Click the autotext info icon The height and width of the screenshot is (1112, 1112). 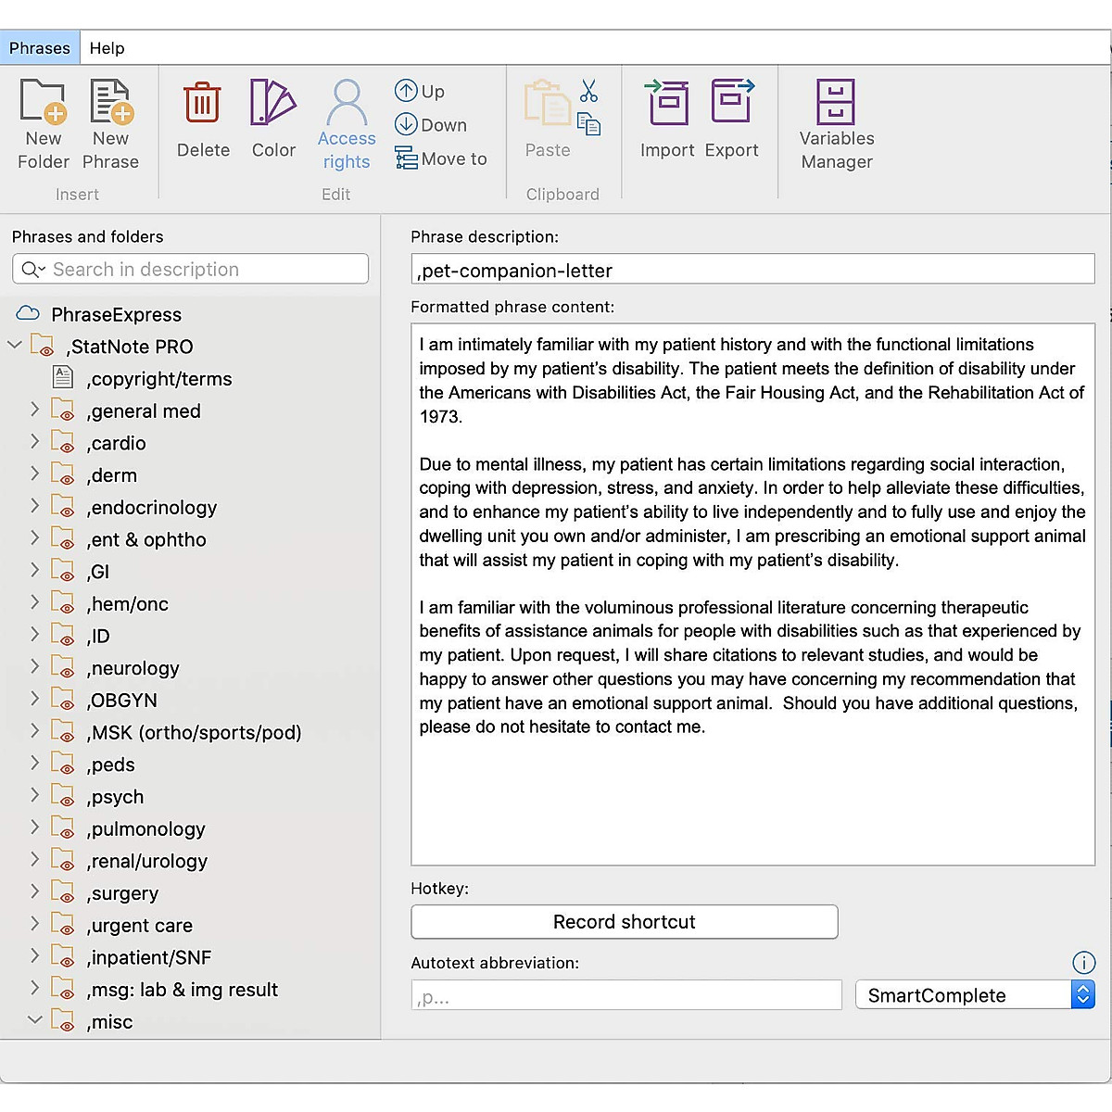pos(1083,962)
